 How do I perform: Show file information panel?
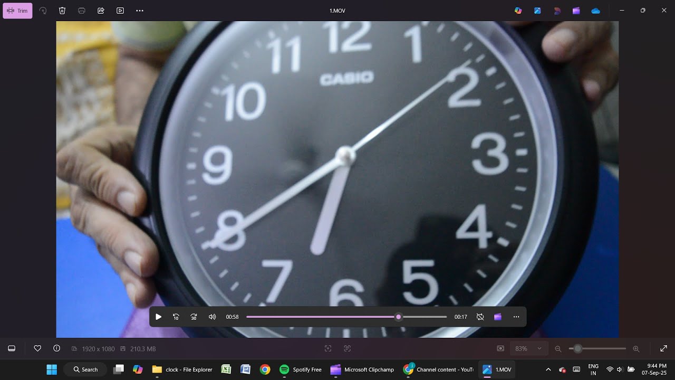click(x=56, y=348)
